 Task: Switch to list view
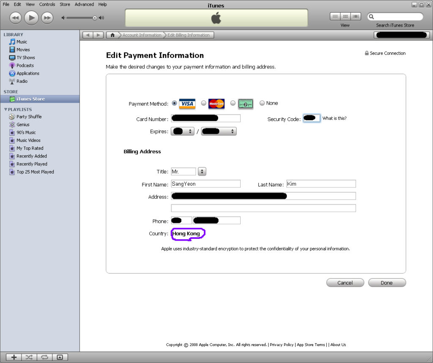click(335, 16)
